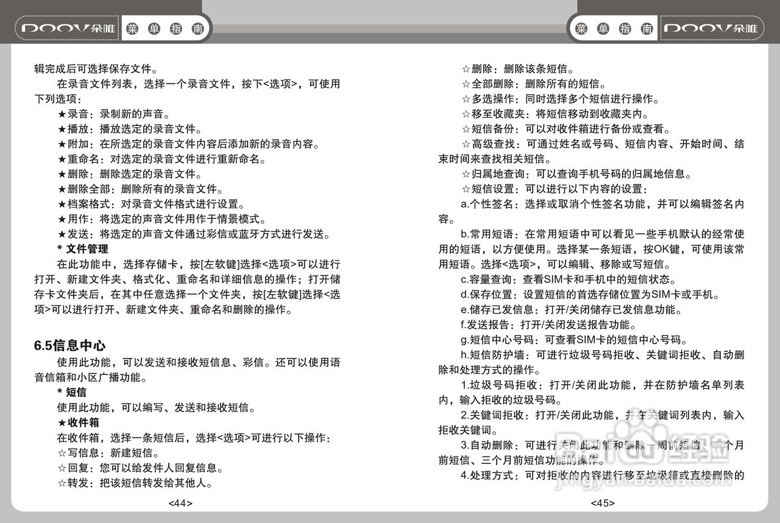Click the * 短信 subheading
The height and width of the screenshot is (523, 780).
72,392
